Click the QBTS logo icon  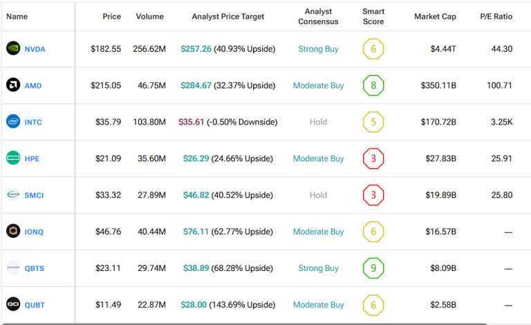(13, 268)
